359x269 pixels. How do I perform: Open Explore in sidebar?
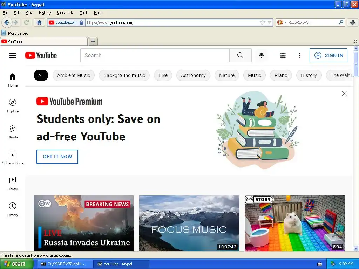[x=13, y=106]
